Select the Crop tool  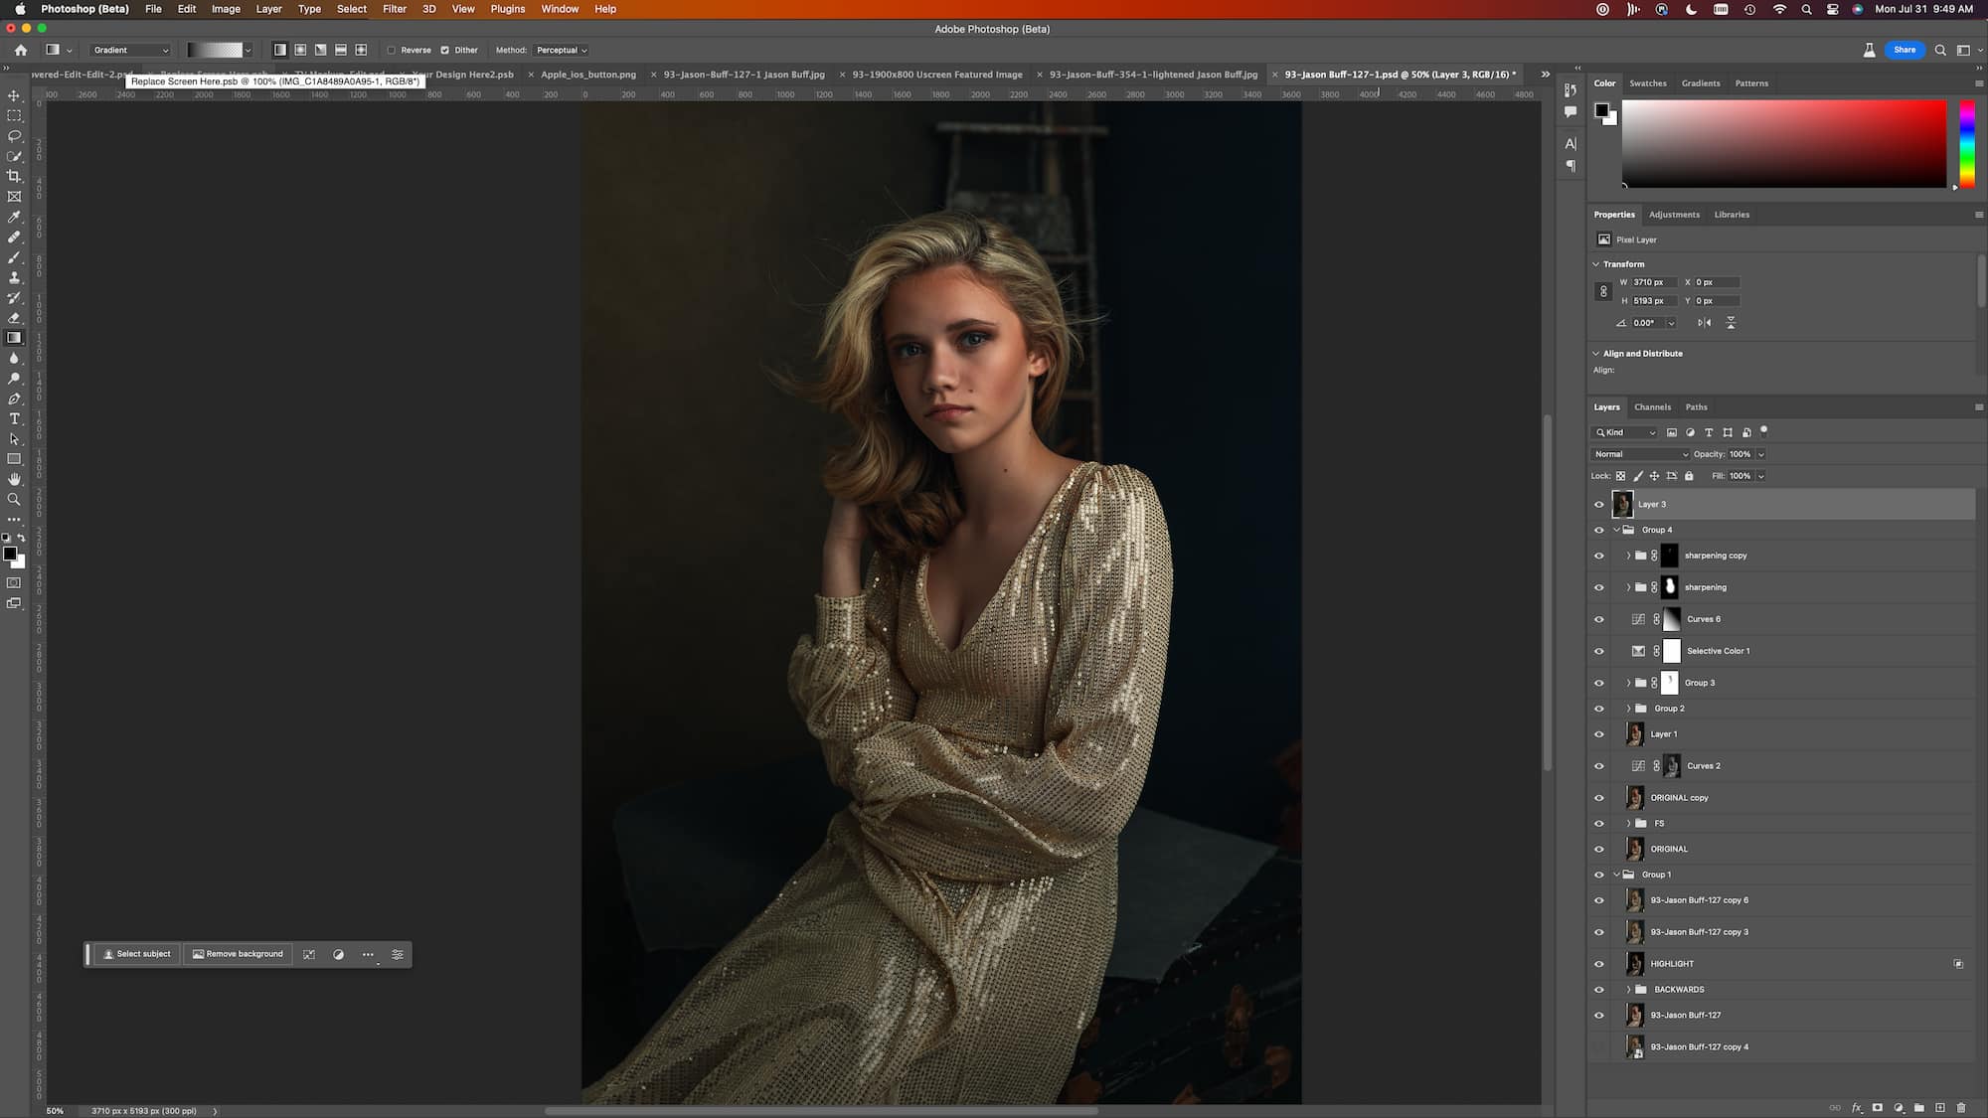click(x=14, y=176)
